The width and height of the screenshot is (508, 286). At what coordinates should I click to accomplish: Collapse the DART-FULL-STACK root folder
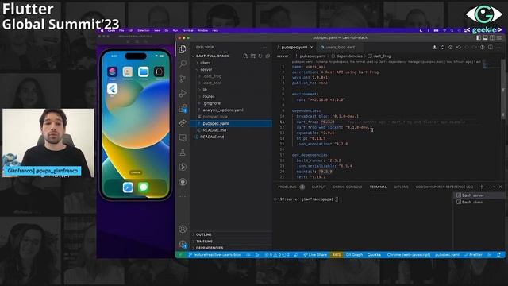click(212, 56)
